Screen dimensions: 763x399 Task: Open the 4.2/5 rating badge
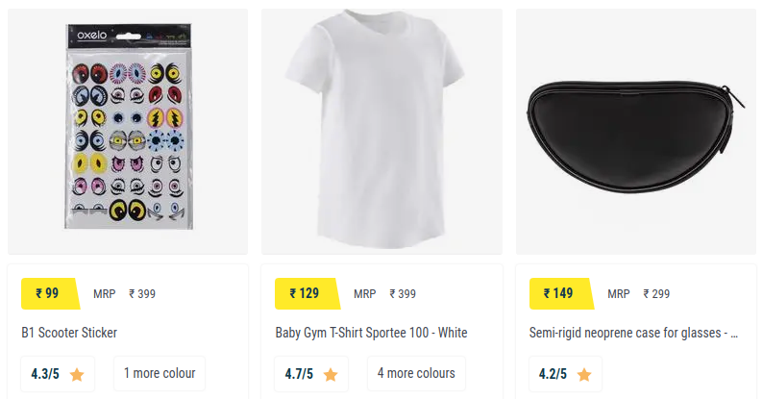point(565,374)
